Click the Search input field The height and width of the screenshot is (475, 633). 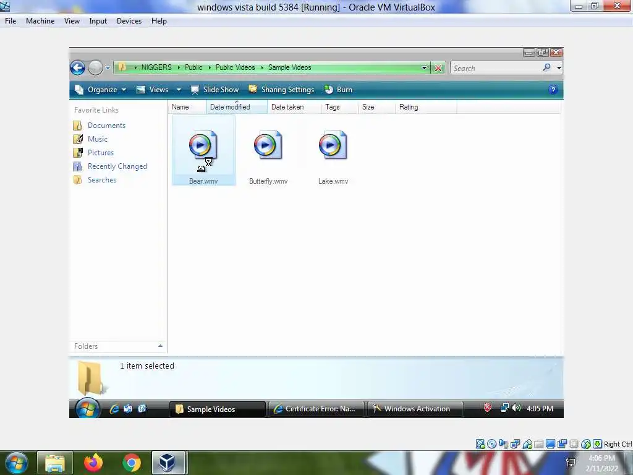click(496, 68)
